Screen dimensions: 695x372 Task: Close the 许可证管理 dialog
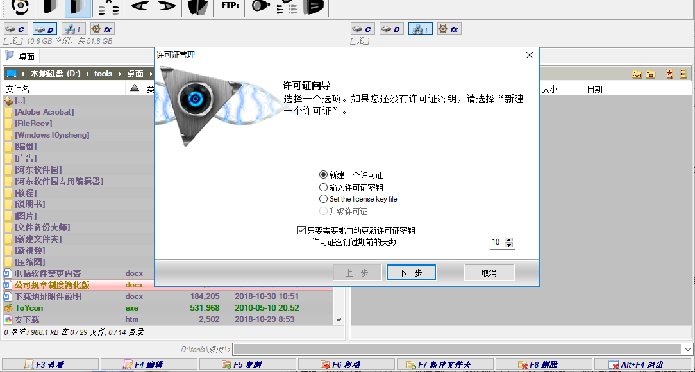(x=529, y=55)
